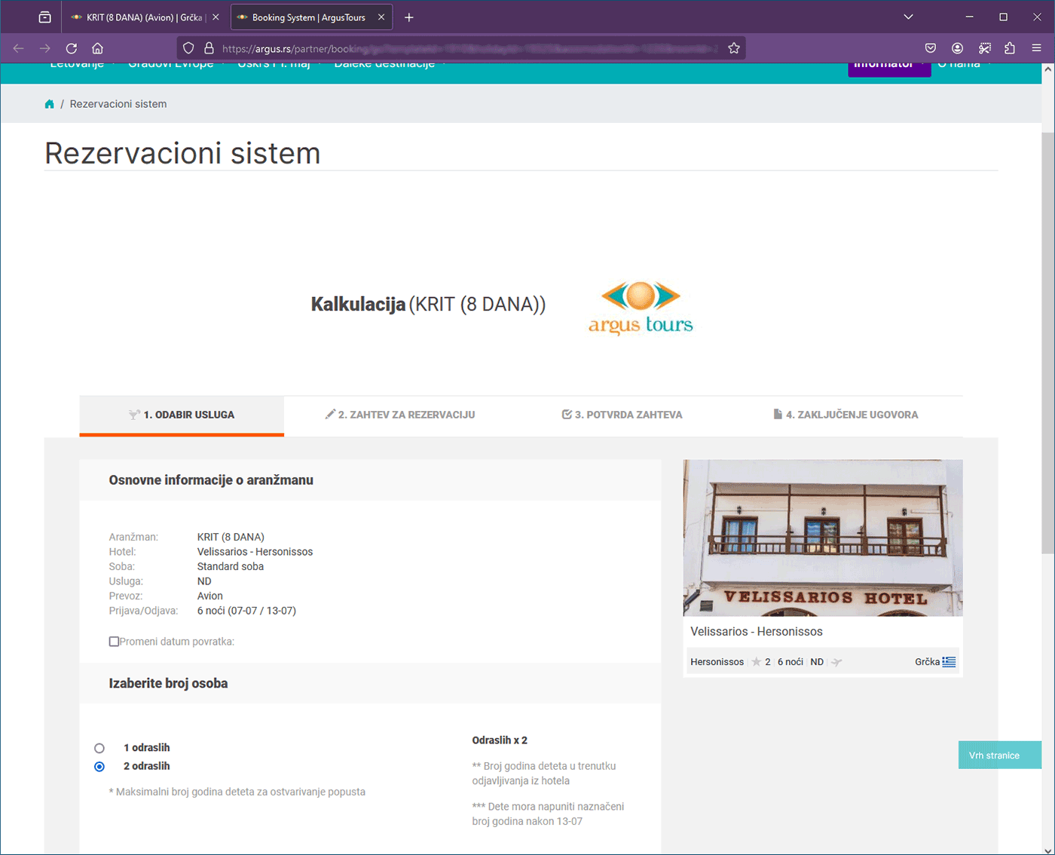The image size is (1055, 855).
Task: Open the 'Velissarios - Hersonissos' hotel title link
Action: tap(756, 632)
